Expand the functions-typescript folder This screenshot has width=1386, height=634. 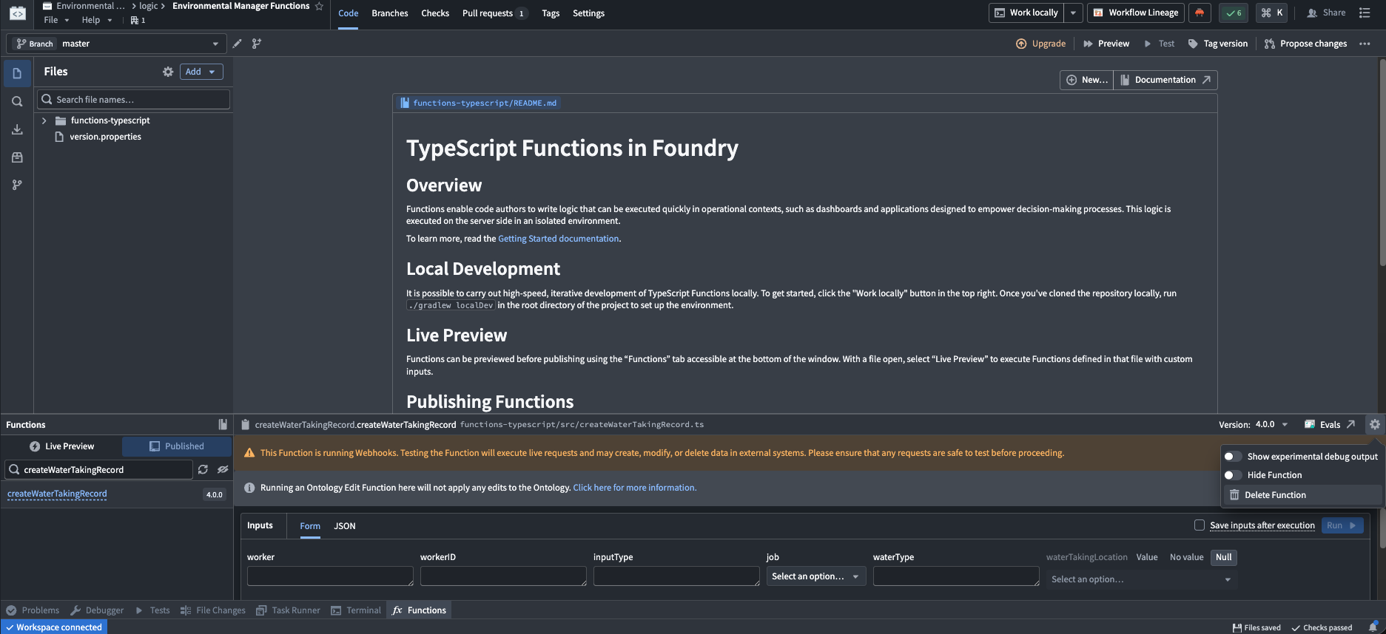pyautogui.click(x=44, y=120)
